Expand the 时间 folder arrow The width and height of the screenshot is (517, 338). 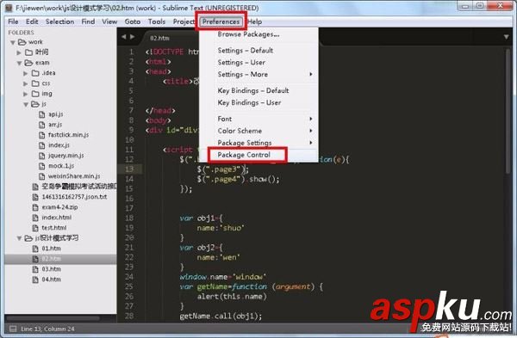(x=19, y=52)
